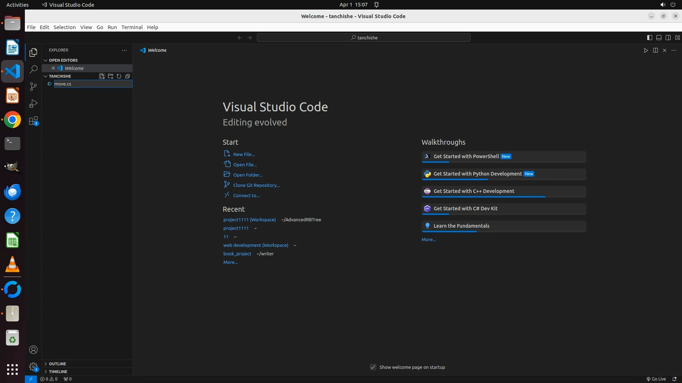
Task: Open Run and Debug view
Action: (33, 104)
